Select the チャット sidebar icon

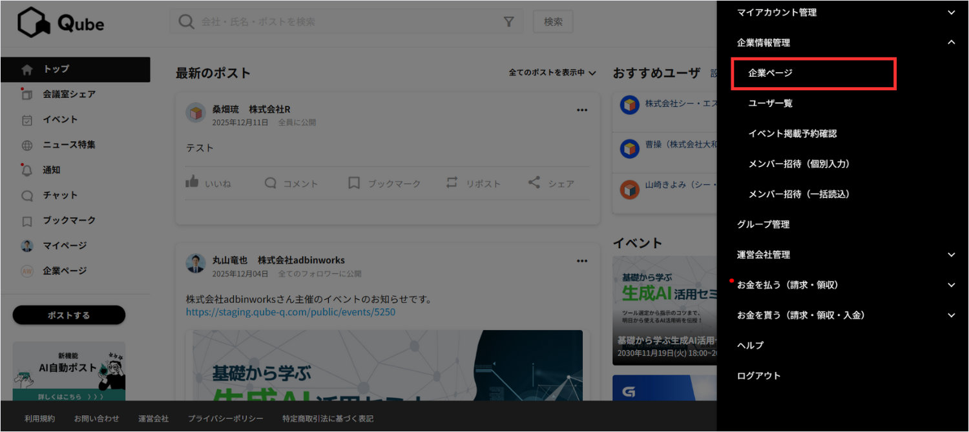pos(26,195)
